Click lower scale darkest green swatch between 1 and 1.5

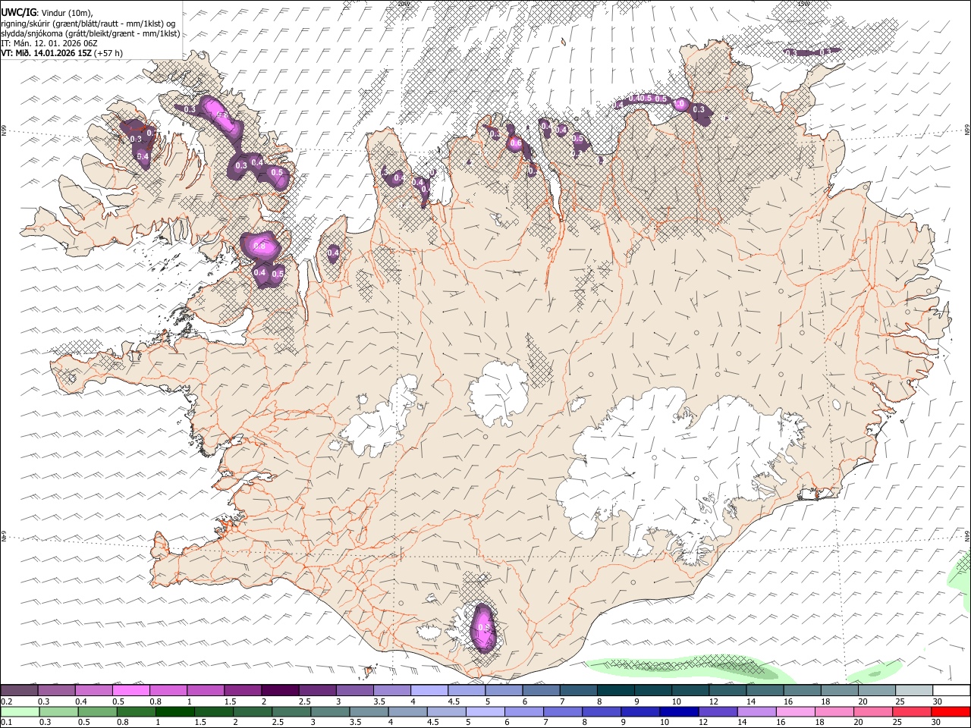(175, 712)
